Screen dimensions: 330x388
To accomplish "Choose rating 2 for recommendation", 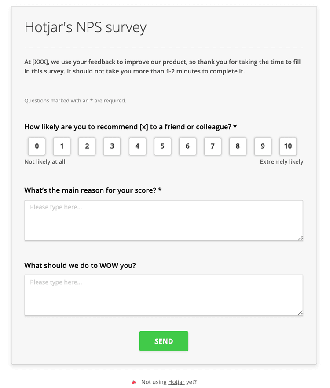I will click(87, 146).
